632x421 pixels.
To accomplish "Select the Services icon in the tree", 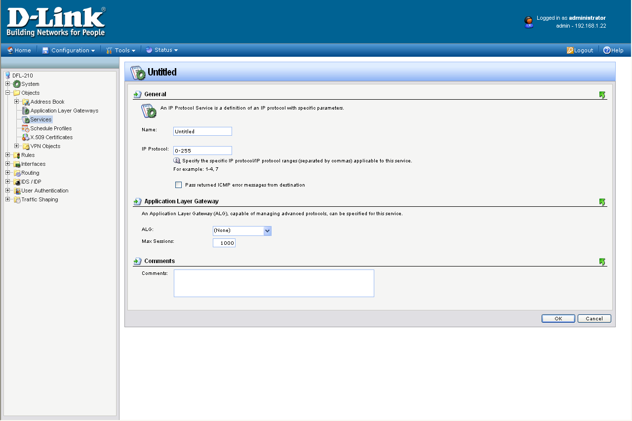I will coord(26,119).
